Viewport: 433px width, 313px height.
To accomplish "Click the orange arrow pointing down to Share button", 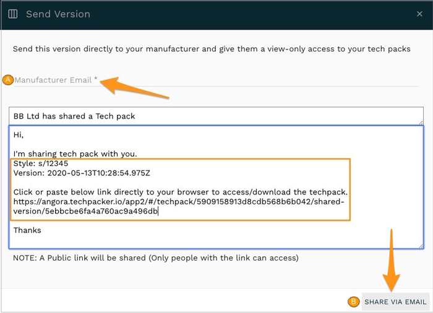I will tap(391, 259).
